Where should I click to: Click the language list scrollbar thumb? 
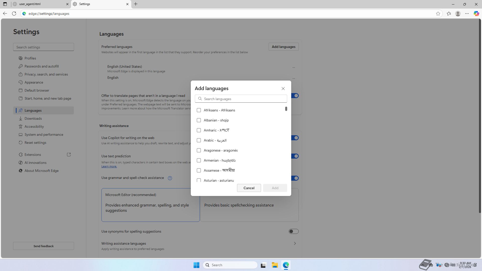[x=286, y=109]
